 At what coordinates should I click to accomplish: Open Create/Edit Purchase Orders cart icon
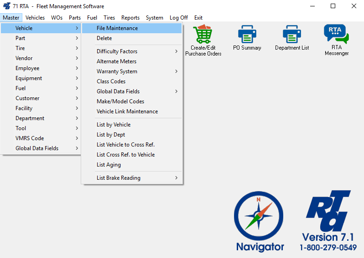[203, 34]
